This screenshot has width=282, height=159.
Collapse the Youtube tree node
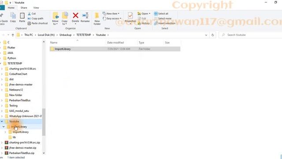(x=2, y=121)
